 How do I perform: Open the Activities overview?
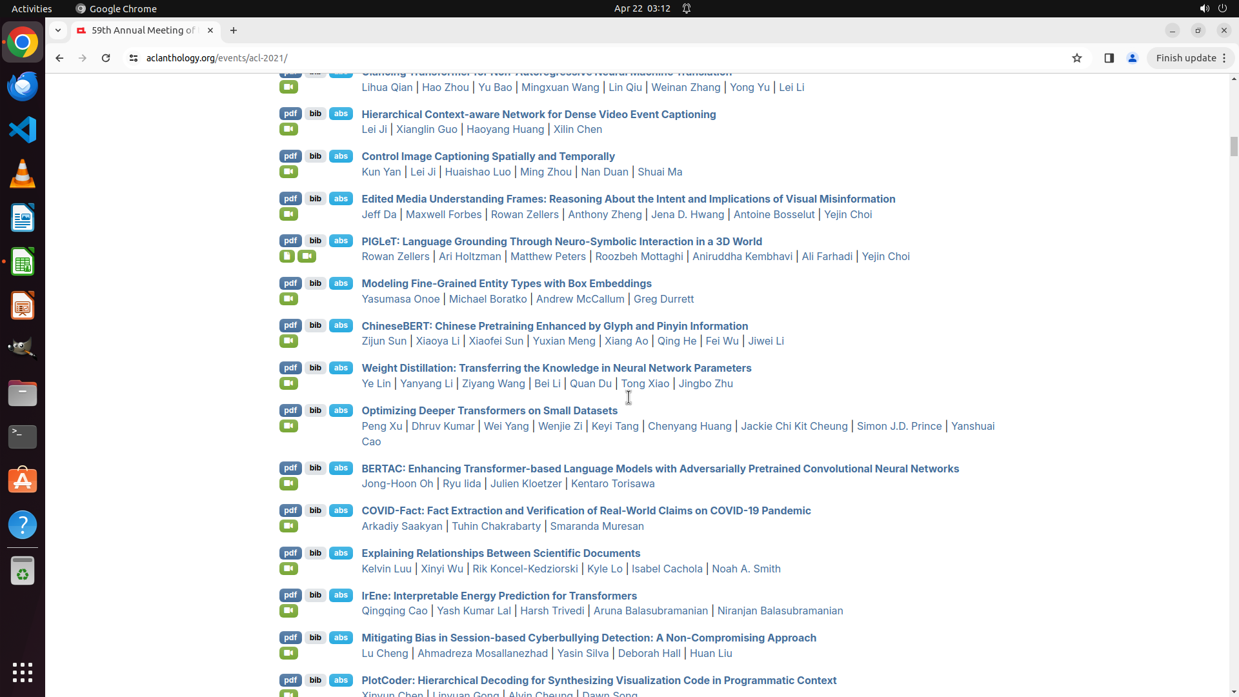pos(32,8)
